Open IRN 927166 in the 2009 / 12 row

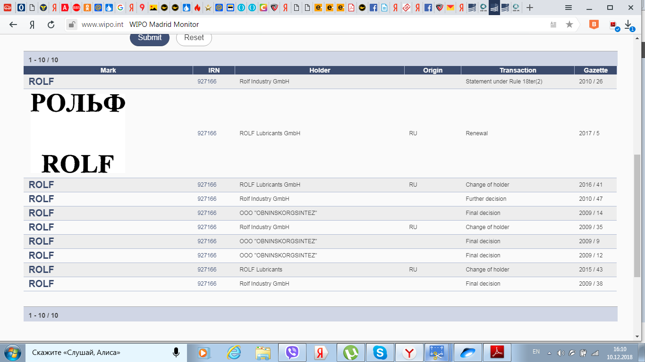[207, 255]
